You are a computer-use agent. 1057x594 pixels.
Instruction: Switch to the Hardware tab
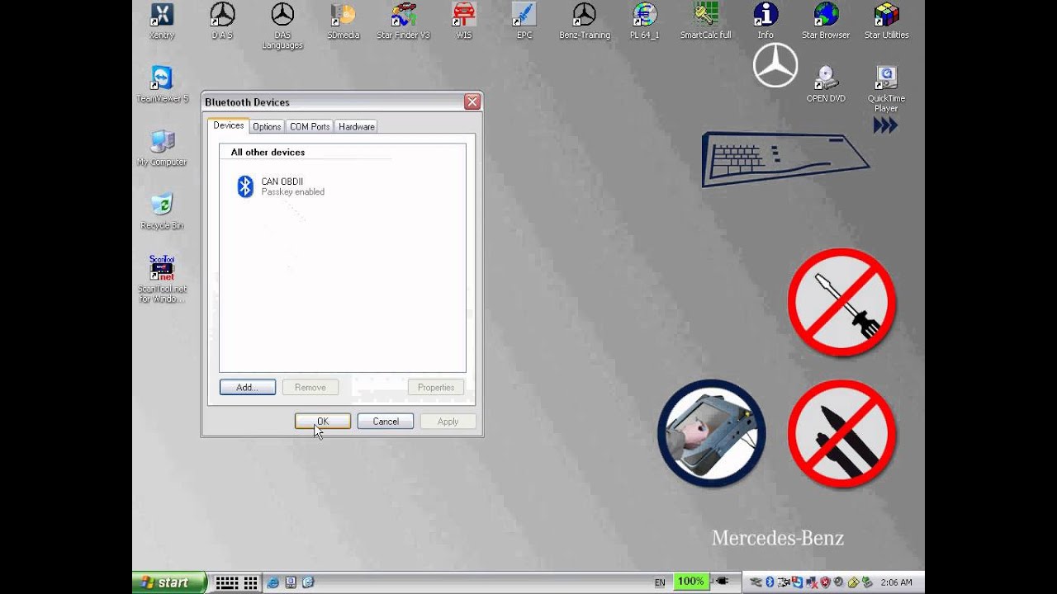tap(357, 126)
